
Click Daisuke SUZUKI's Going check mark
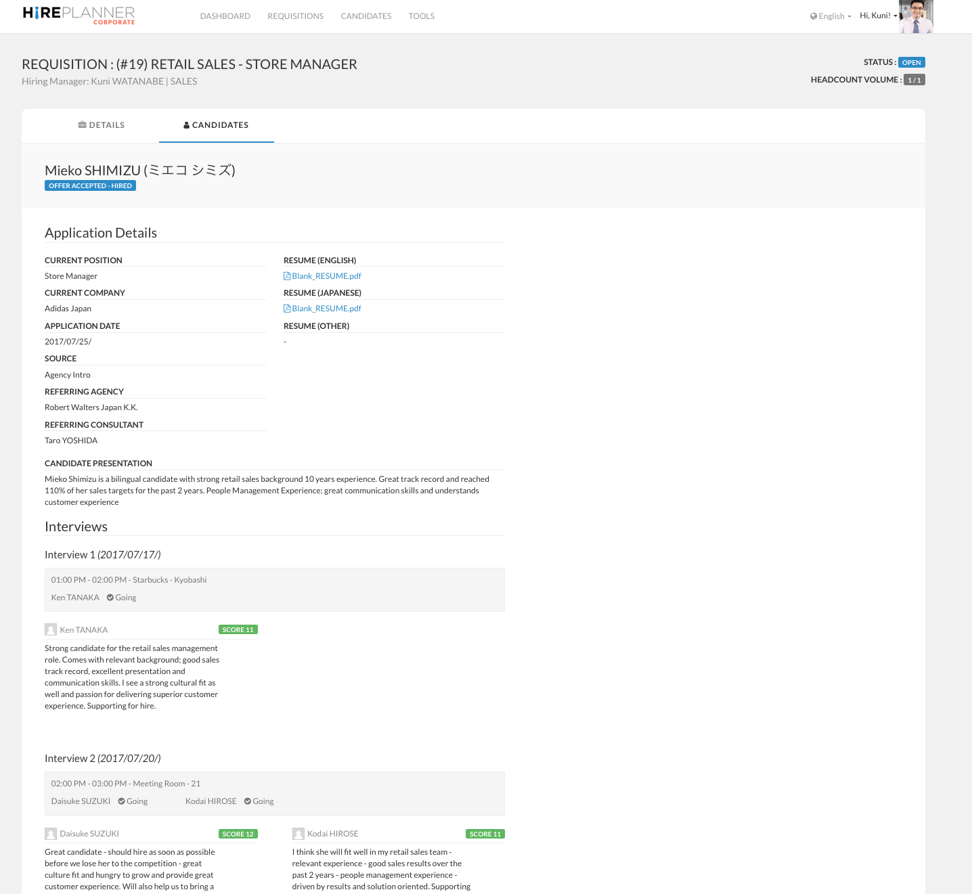coord(122,801)
